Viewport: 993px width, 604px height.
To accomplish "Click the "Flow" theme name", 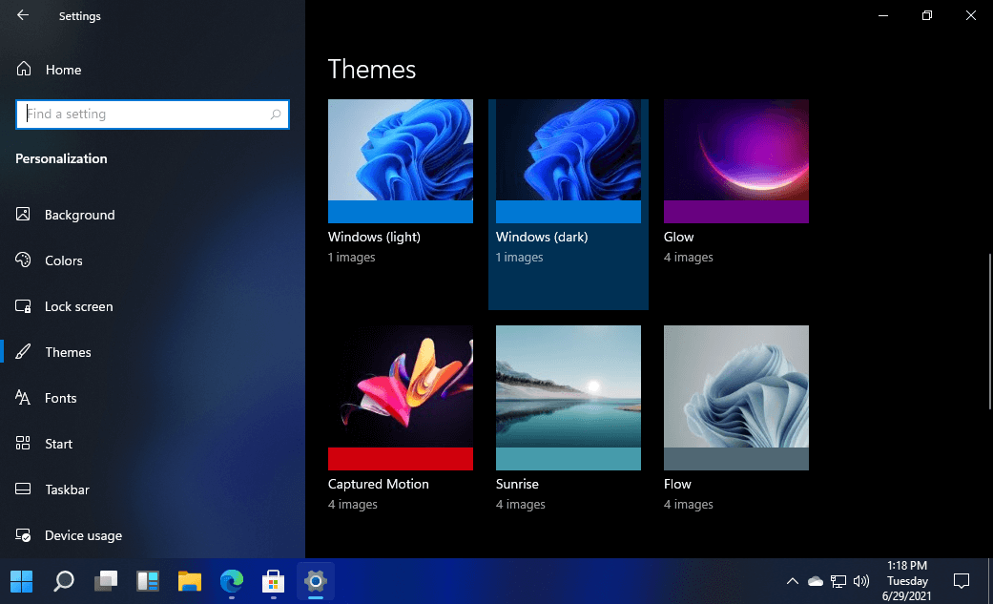I will 677,484.
